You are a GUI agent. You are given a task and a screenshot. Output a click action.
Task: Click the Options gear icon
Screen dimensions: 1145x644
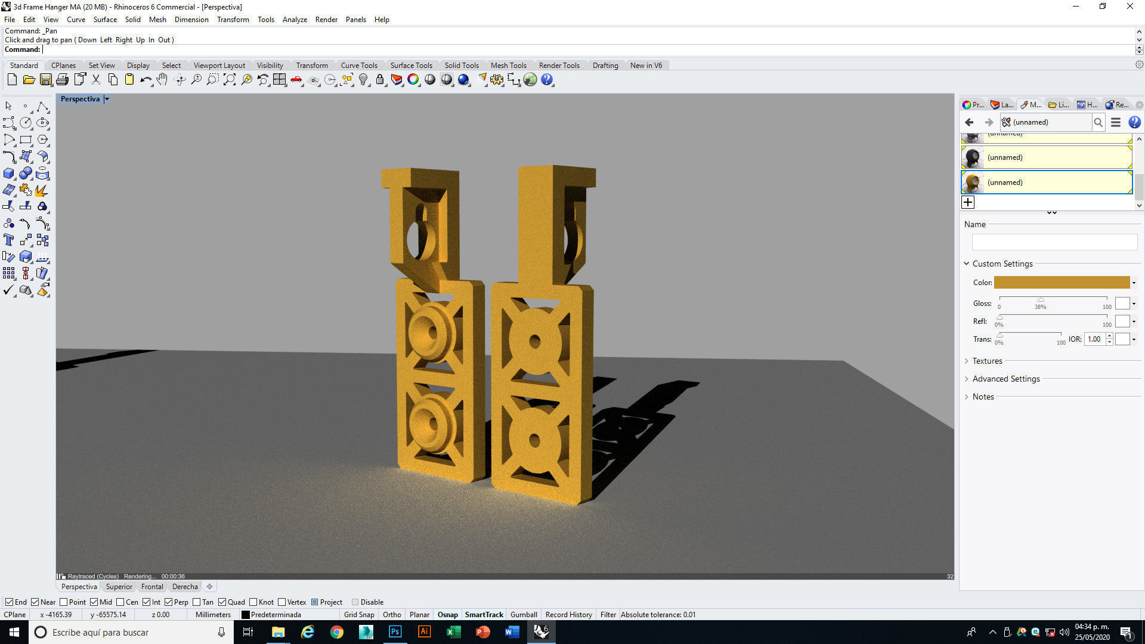[x=497, y=79]
